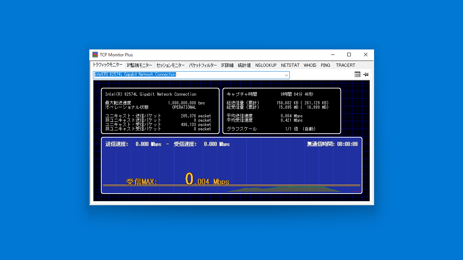Click the TCP Monitor Plus title bar icon
This screenshot has height=260, width=463.
coord(95,55)
